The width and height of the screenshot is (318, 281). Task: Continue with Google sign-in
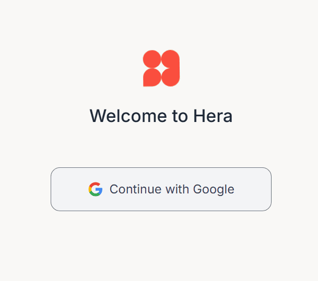(161, 189)
